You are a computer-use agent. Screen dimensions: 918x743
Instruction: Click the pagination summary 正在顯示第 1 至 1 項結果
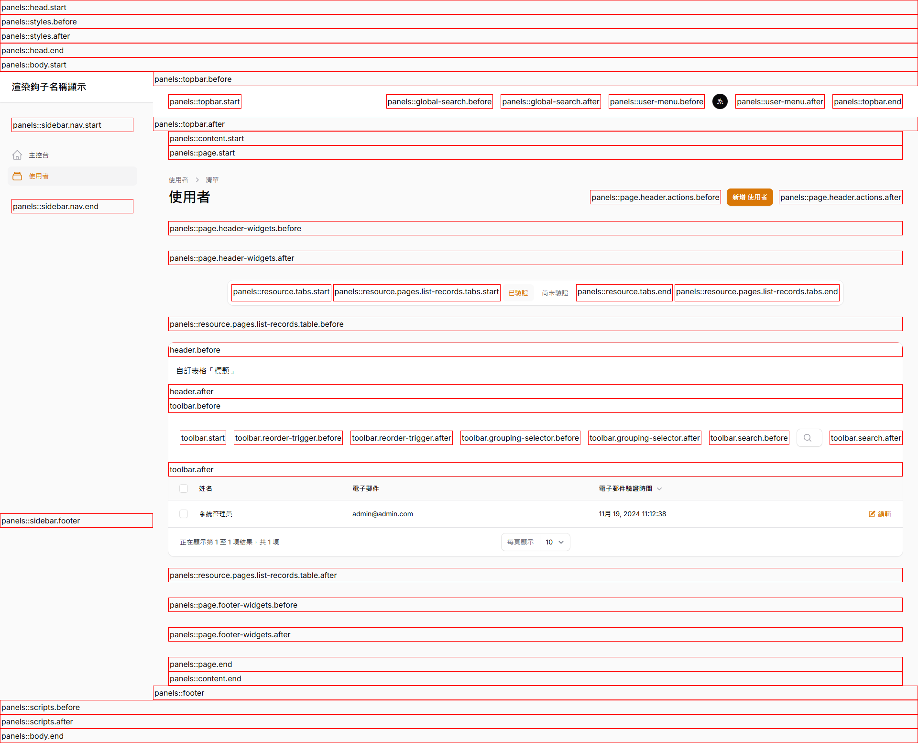tap(229, 542)
